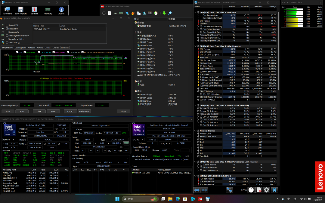Switch to the Unified tab
The image size is (325, 203).
(x=56, y=48)
